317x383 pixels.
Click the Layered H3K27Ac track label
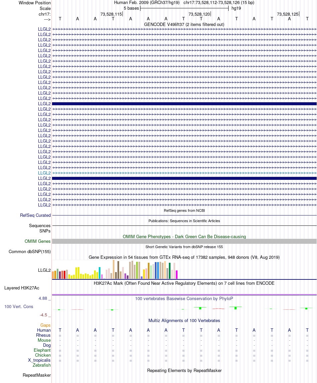pyautogui.click(x=22, y=288)
